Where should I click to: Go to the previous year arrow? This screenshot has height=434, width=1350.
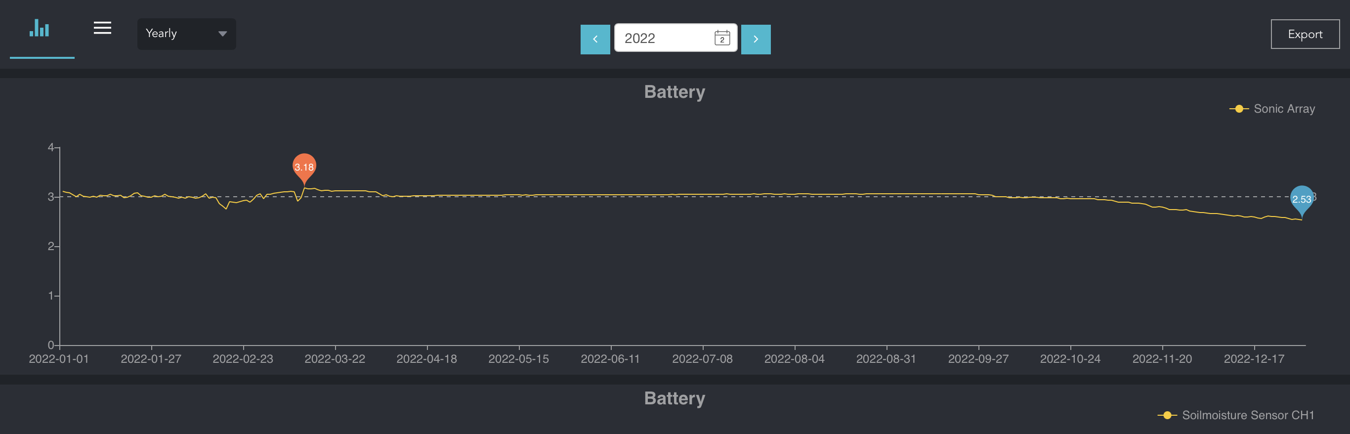pos(595,40)
